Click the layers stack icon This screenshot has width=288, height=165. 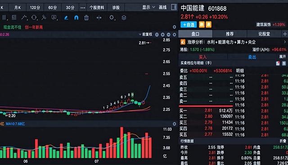click(124, 18)
